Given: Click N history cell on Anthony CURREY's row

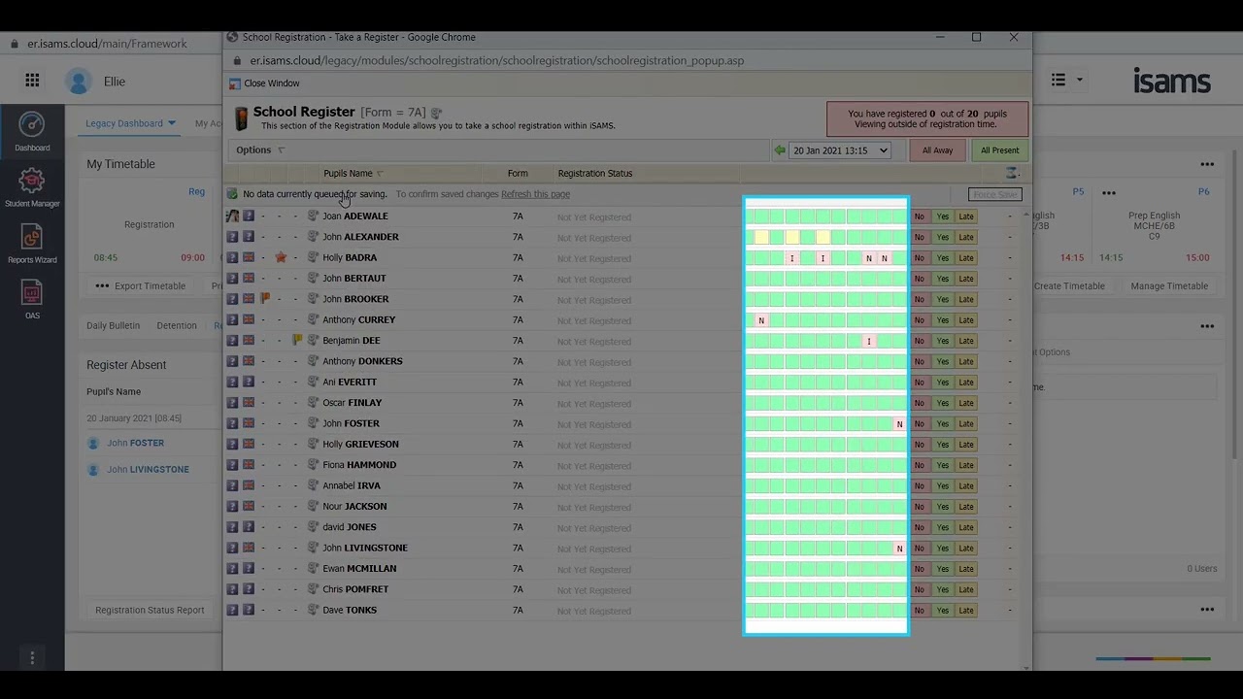Looking at the screenshot, I should [x=761, y=320].
